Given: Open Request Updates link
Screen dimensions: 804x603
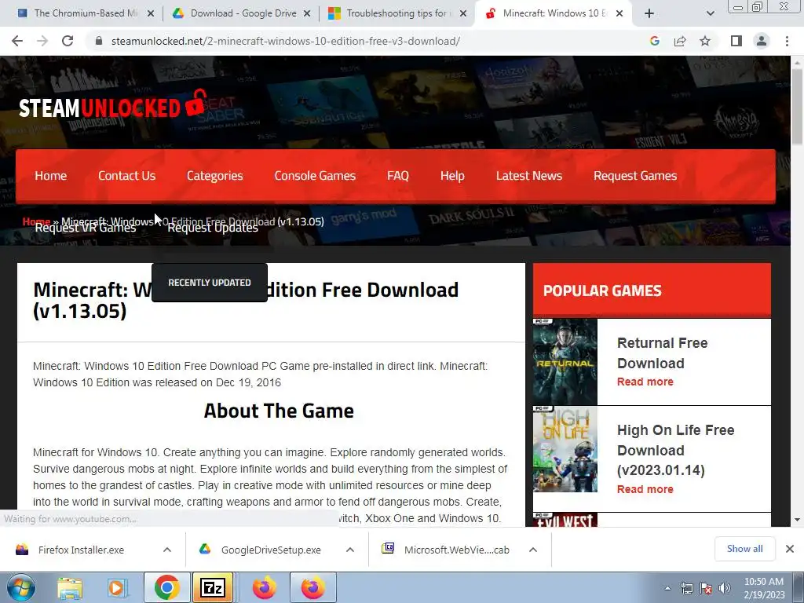Looking at the screenshot, I should [213, 228].
